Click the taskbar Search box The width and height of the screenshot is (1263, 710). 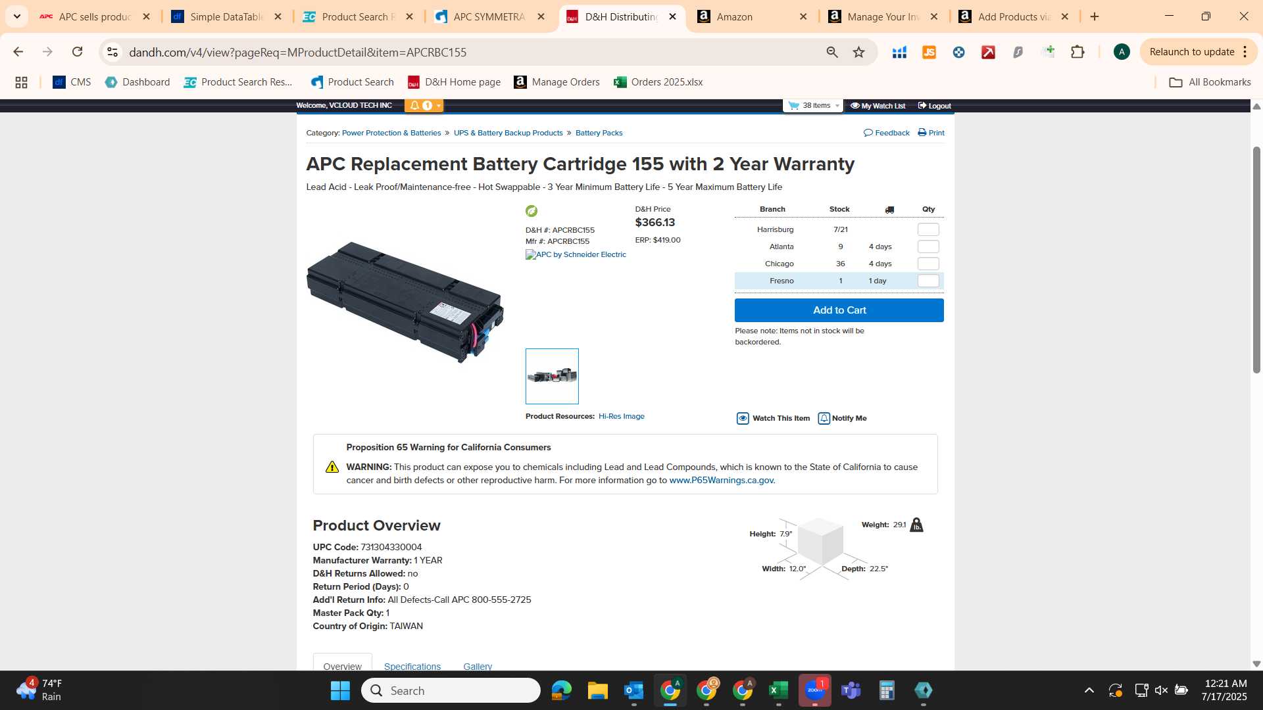click(451, 690)
